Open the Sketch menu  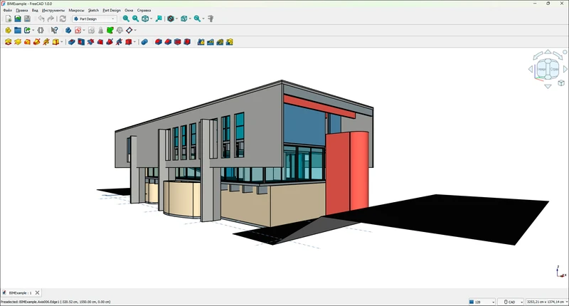[93, 11]
